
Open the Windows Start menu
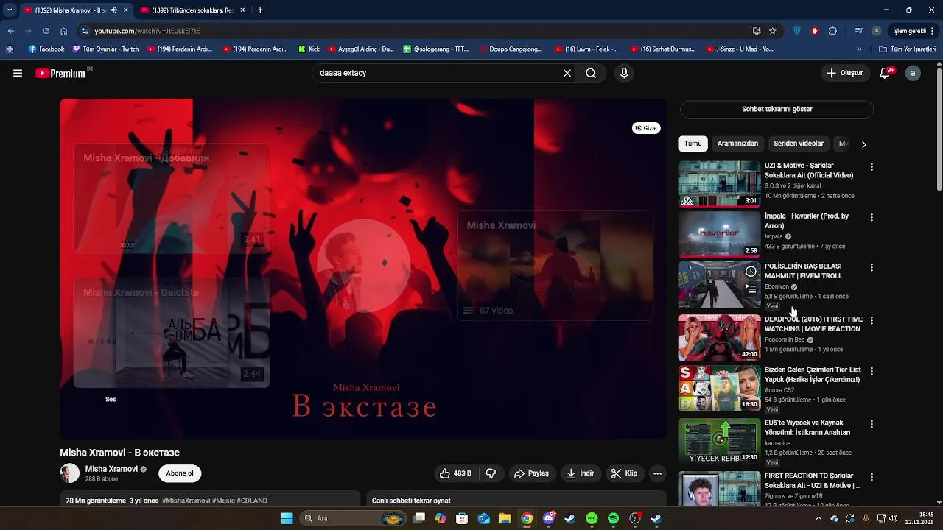pyautogui.click(x=287, y=518)
